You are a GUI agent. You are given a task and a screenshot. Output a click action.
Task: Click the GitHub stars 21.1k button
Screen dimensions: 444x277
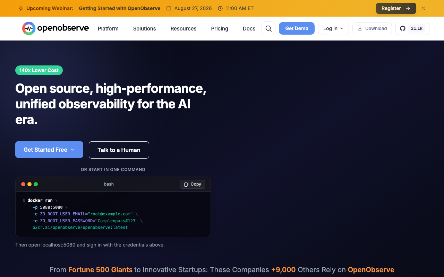click(x=412, y=28)
